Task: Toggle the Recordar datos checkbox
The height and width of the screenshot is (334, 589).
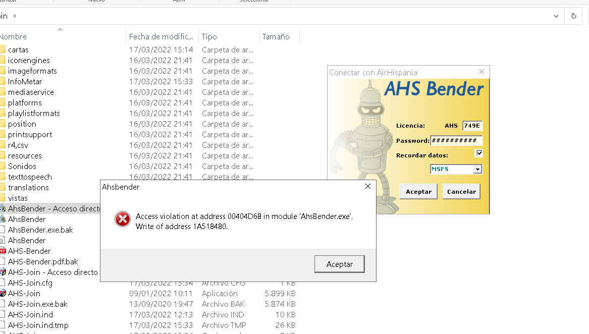Action: (479, 153)
